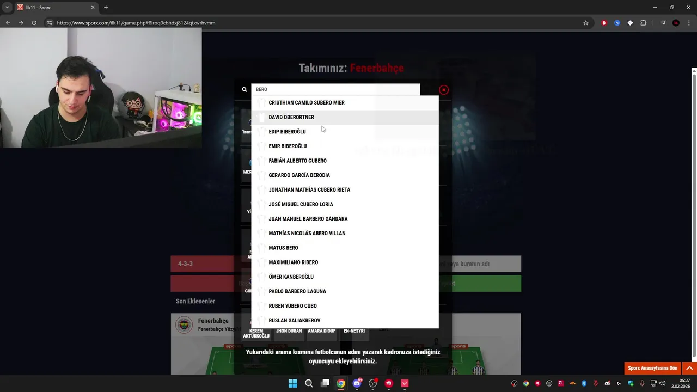Go forward in browser history
Image resolution: width=697 pixels, height=392 pixels.
21,23
